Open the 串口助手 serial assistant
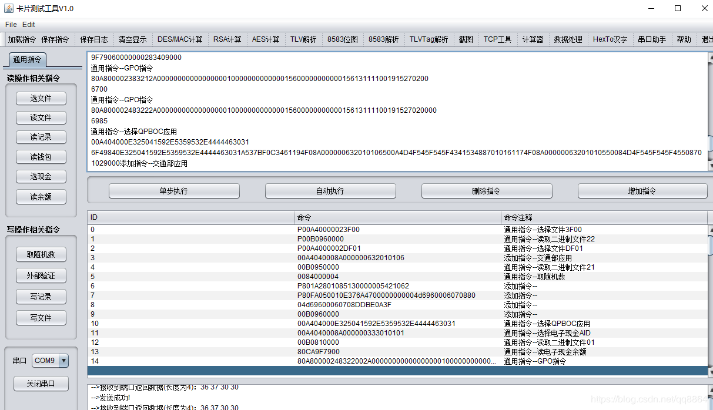713x410 pixels. (652, 39)
